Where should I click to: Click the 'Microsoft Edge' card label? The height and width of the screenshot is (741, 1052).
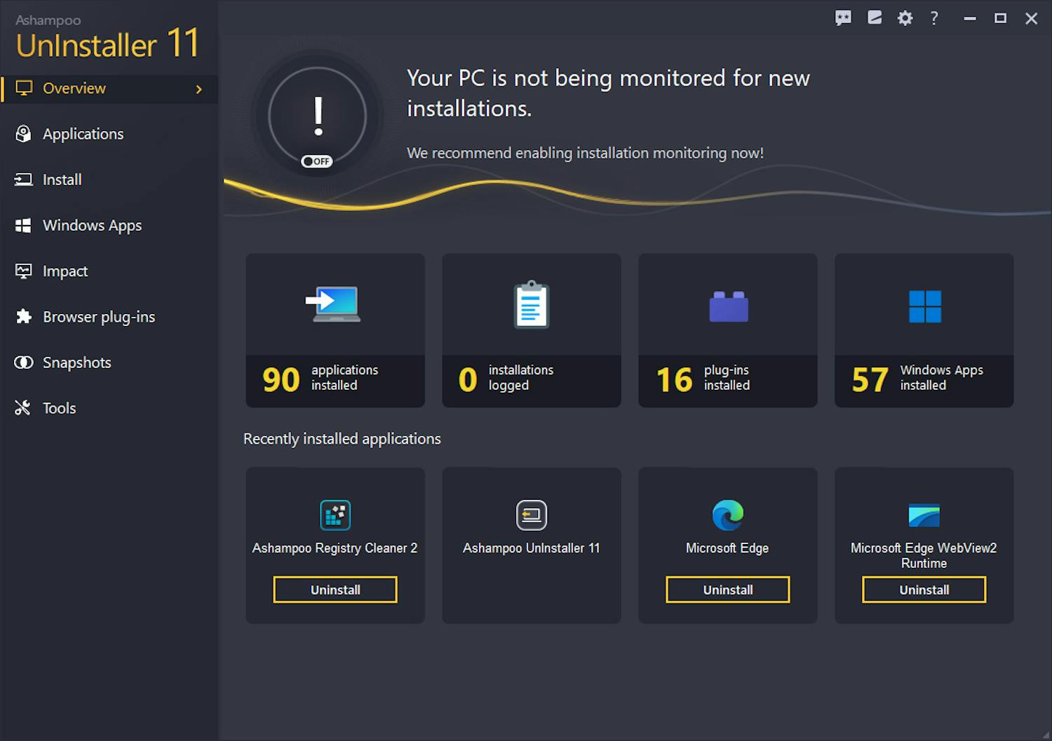727,548
